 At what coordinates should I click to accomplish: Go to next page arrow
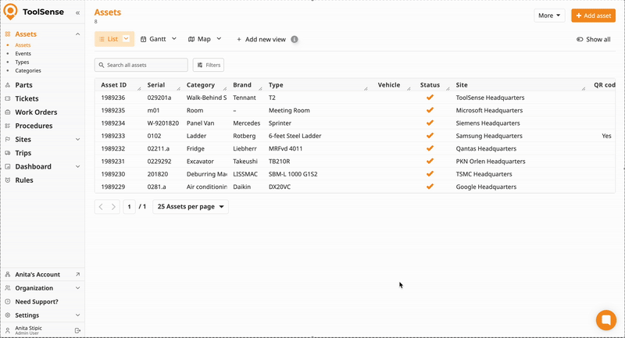click(113, 207)
